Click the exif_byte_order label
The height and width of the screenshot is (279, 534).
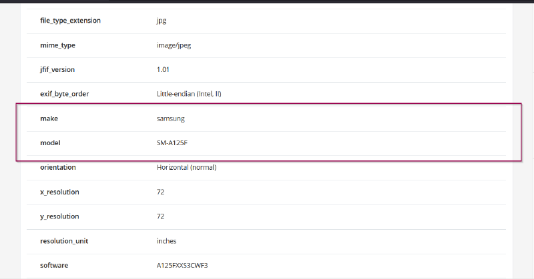[x=64, y=94]
